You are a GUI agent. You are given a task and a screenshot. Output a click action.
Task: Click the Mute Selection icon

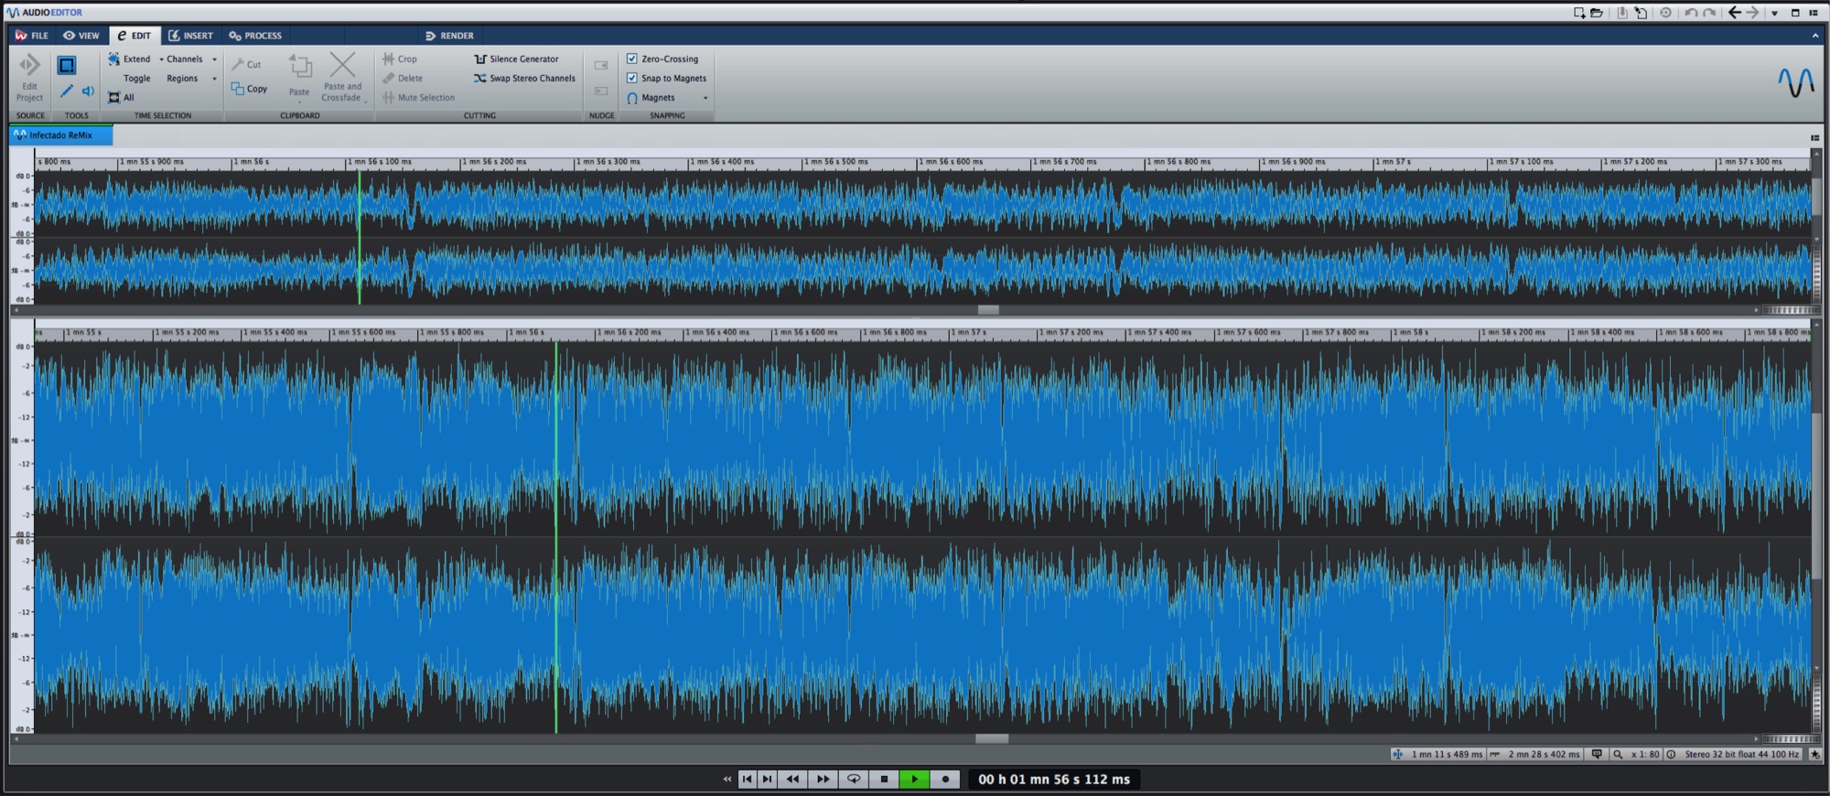click(x=388, y=97)
